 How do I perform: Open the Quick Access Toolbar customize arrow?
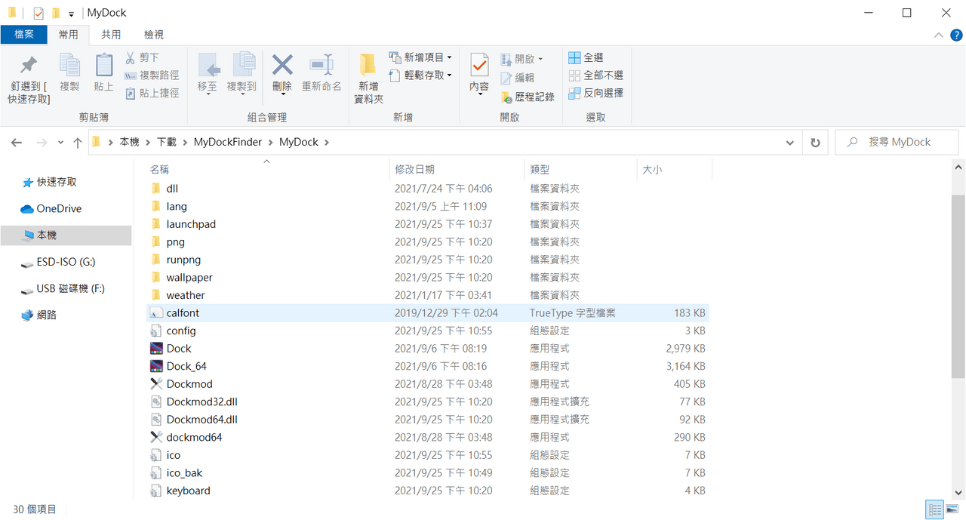tap(71, 14)
